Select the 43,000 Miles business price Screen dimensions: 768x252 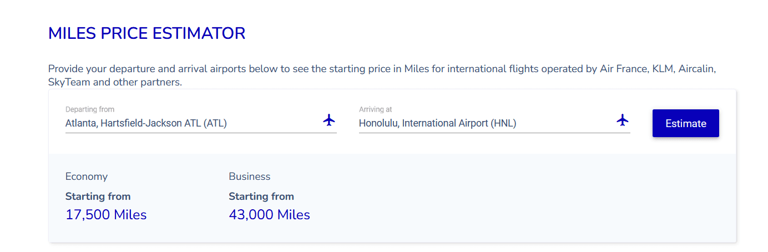269,215
